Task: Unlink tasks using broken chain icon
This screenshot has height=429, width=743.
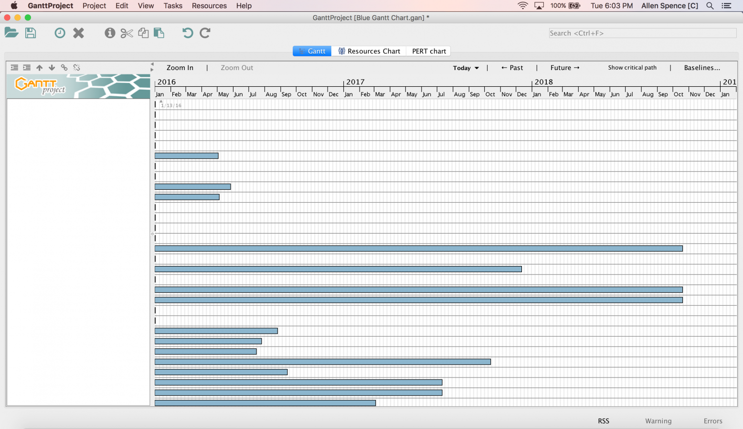Action: 76,68
